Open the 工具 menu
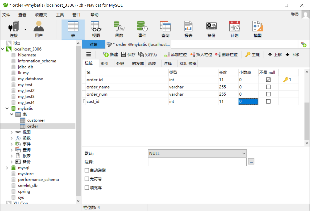310x211 pixels. coord(60,15)
